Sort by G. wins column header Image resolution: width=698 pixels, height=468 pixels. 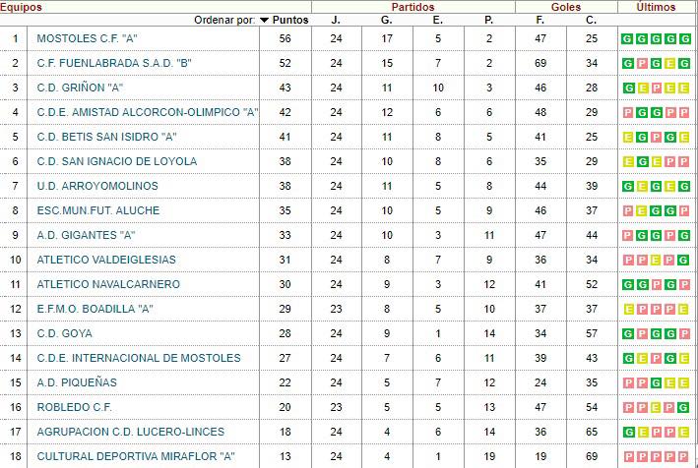pos(387,20)
